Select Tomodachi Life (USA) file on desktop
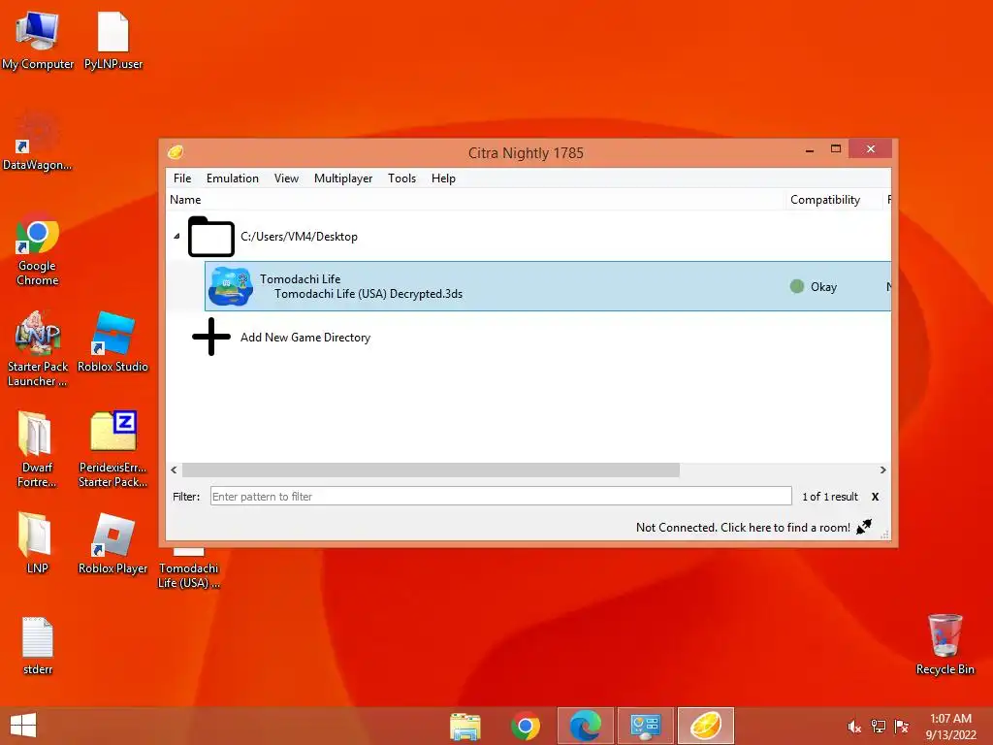Viewport: 993px width, 745px height. [x=189, y=570]
